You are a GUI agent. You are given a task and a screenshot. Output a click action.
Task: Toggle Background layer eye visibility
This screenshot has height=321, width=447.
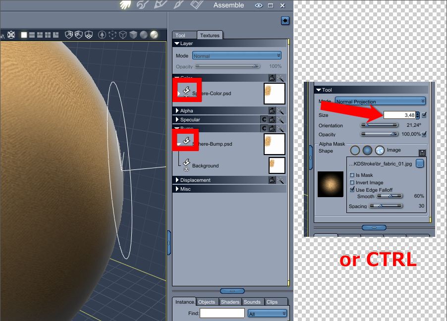coord(186,169)
